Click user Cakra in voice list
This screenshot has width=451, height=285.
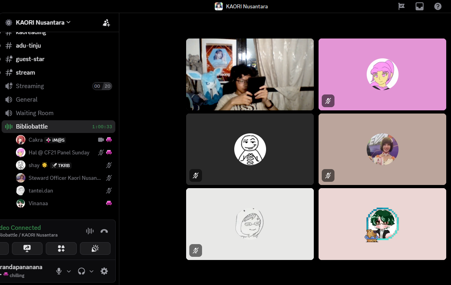[35, 140]
